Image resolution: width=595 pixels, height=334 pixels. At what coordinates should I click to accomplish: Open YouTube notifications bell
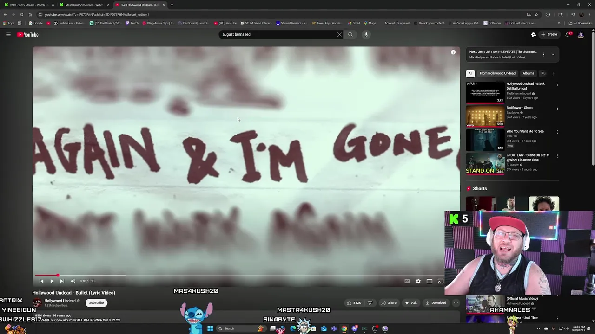tap(569, 34)
